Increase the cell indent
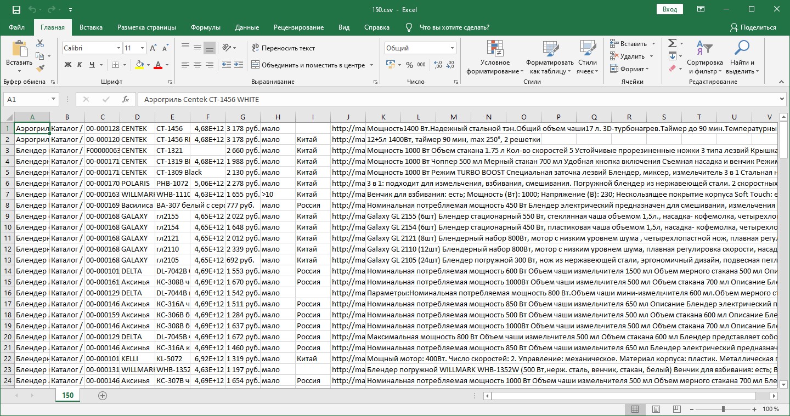This screenshot has width=790, height=416. (239, 65)
